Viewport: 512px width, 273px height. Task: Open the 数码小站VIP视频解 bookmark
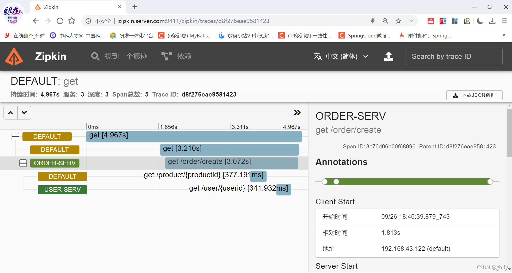246,36
